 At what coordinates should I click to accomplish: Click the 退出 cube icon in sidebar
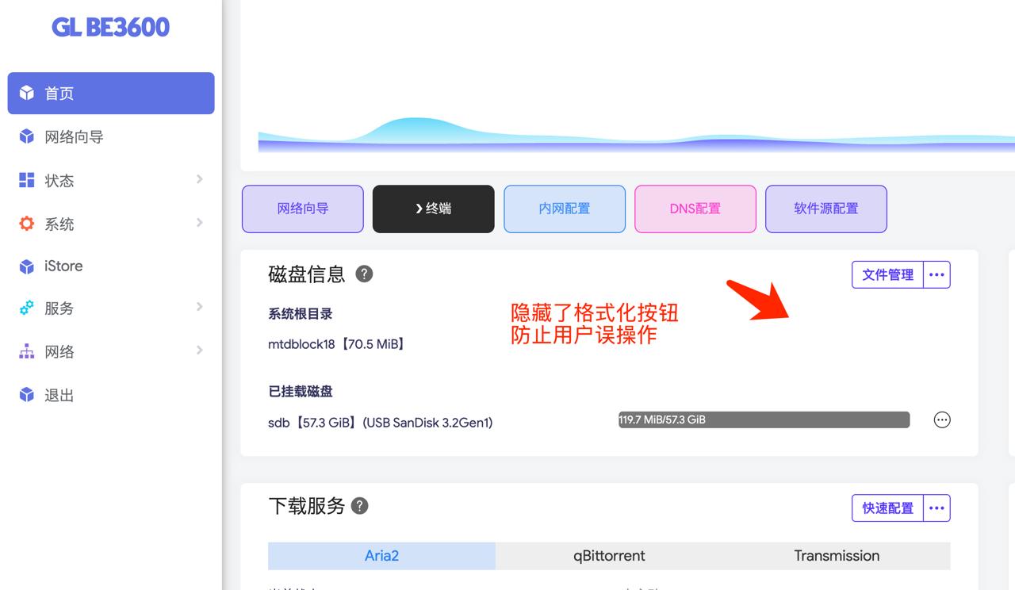[x=27, y=395]
